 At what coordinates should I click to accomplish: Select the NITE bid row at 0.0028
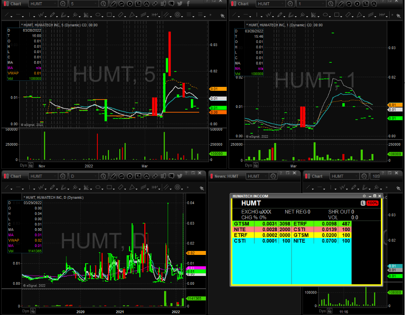[262, 229]
